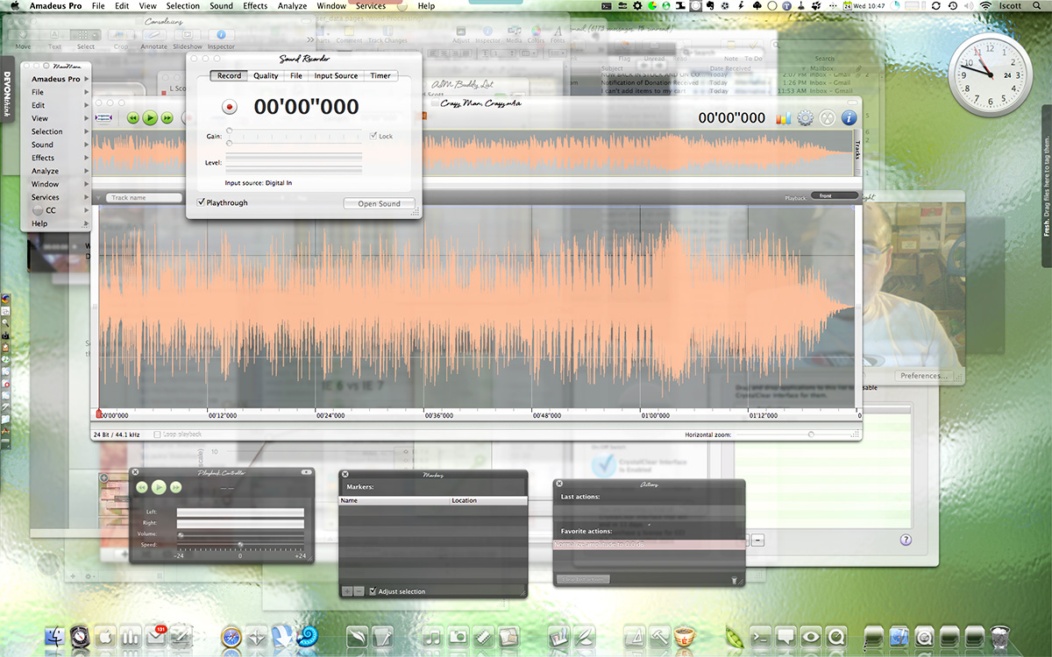Viewport: 1052px width, 657px height.
Task: Switch to the Input Source tab
Action: tap(336, 75)
